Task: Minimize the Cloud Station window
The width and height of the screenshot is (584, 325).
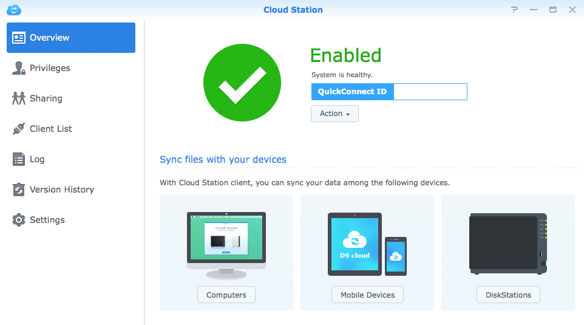Action: click(534, 10)
